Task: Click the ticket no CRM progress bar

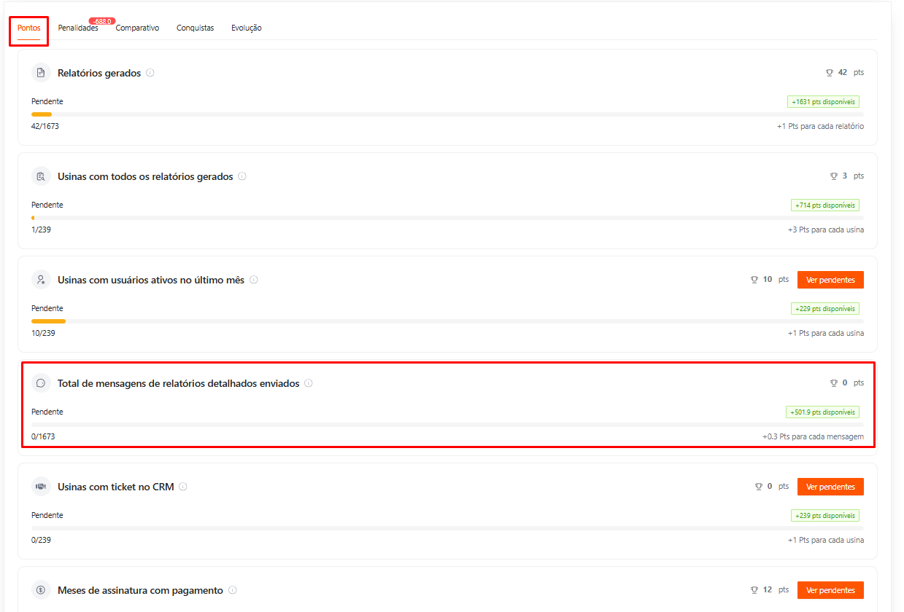Action: click(447, 528)
